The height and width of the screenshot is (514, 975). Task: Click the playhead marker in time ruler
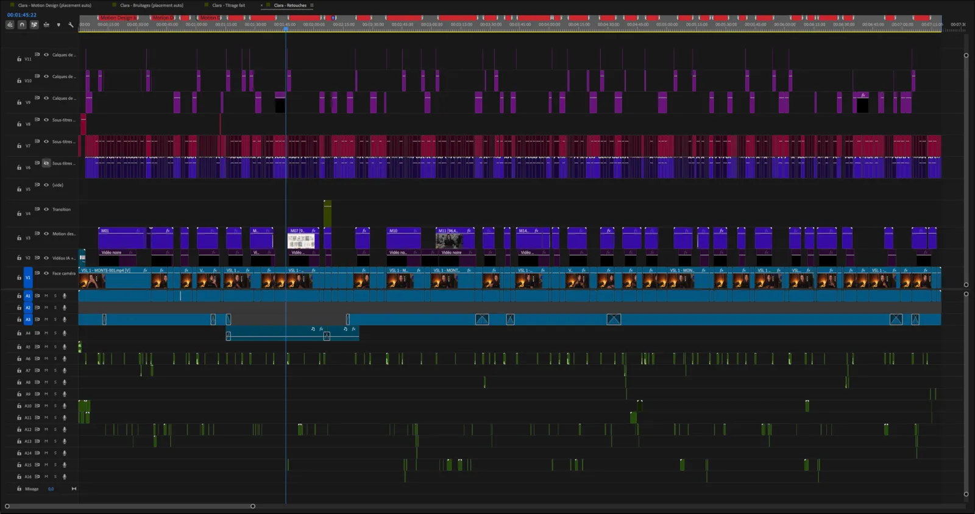tap(286, 28)
